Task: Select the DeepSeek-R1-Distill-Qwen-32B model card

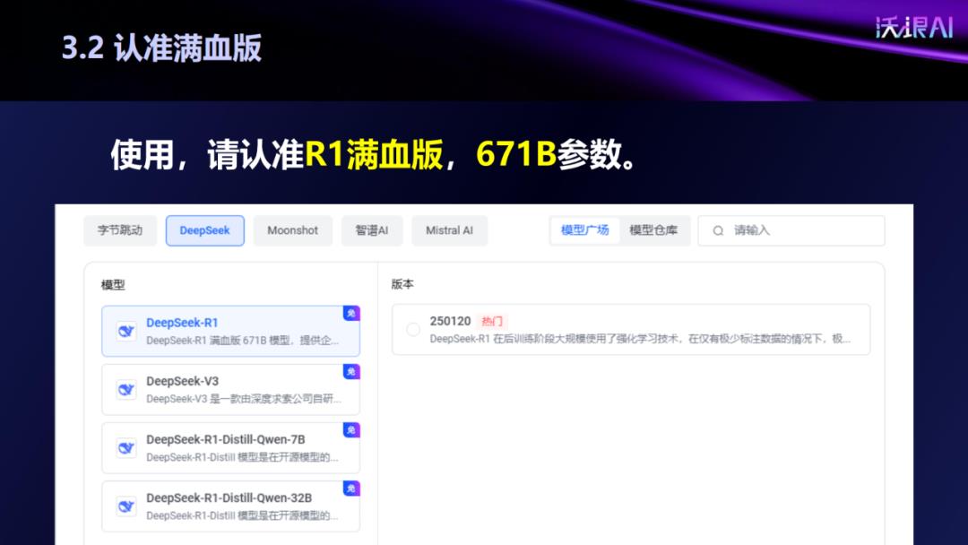Action: point(231,506)
